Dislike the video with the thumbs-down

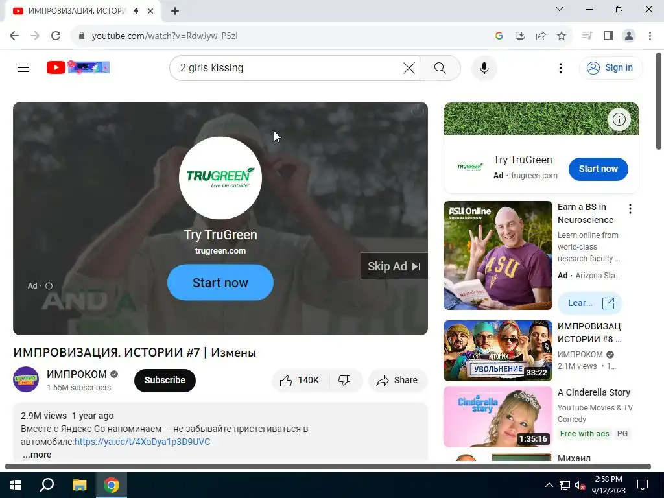tap(345, 380)
